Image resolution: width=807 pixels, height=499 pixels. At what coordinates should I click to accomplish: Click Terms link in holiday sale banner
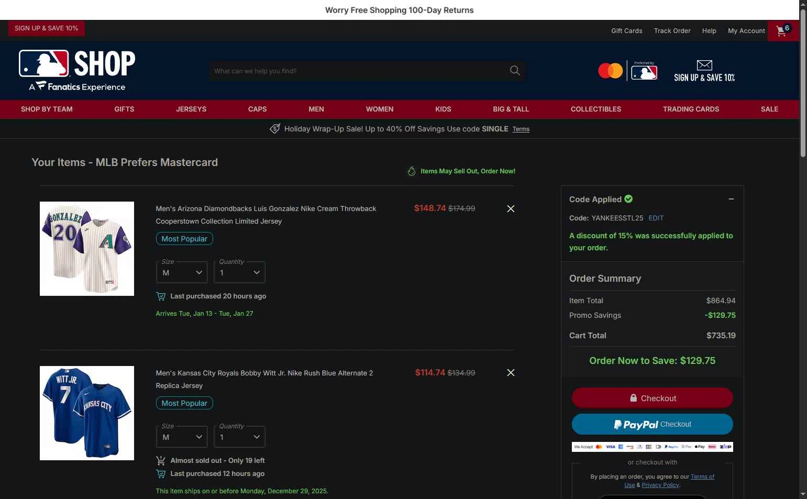(x=521, y=129)
